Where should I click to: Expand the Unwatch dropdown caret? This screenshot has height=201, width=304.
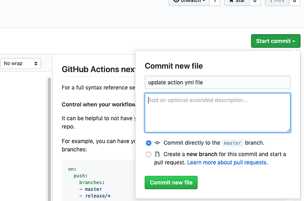point(204,1)
